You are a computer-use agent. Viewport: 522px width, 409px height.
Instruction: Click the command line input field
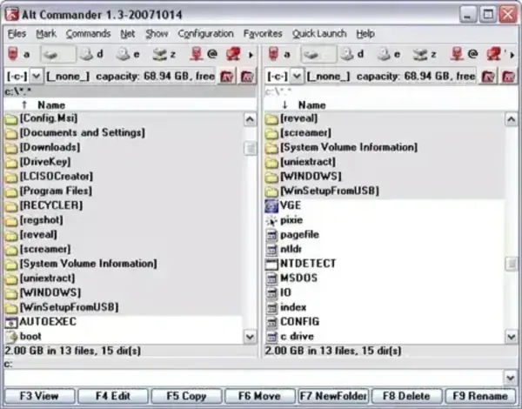254,378
